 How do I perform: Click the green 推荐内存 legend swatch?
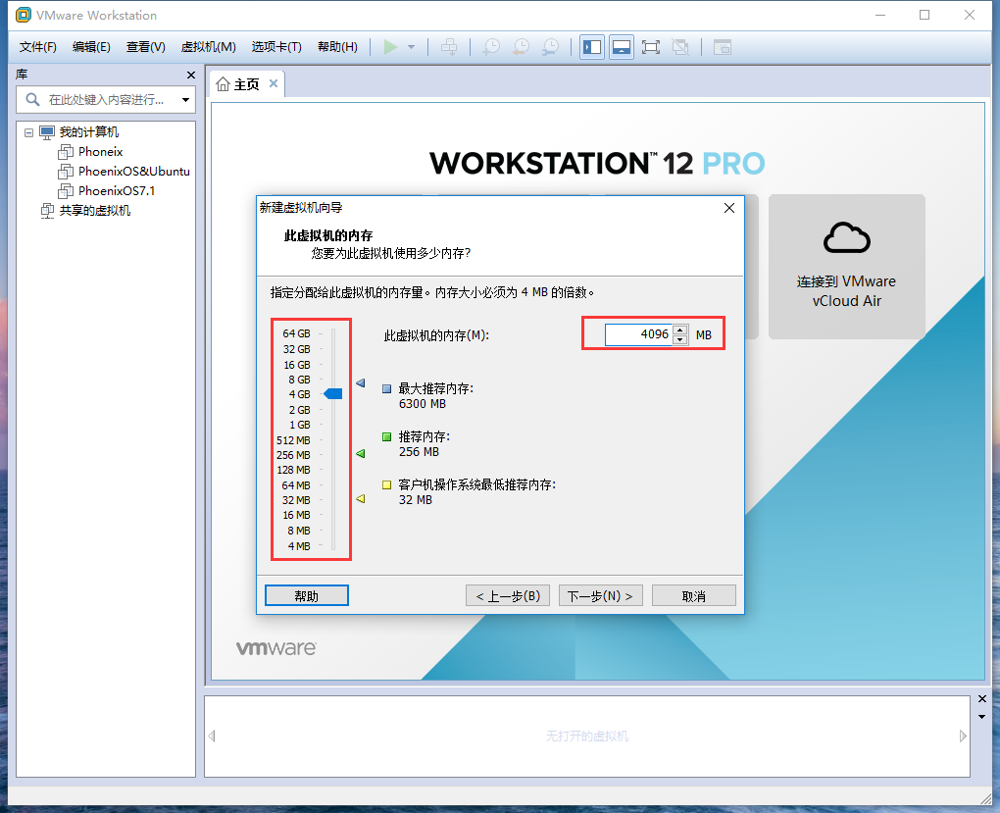(x=386, y=437)
